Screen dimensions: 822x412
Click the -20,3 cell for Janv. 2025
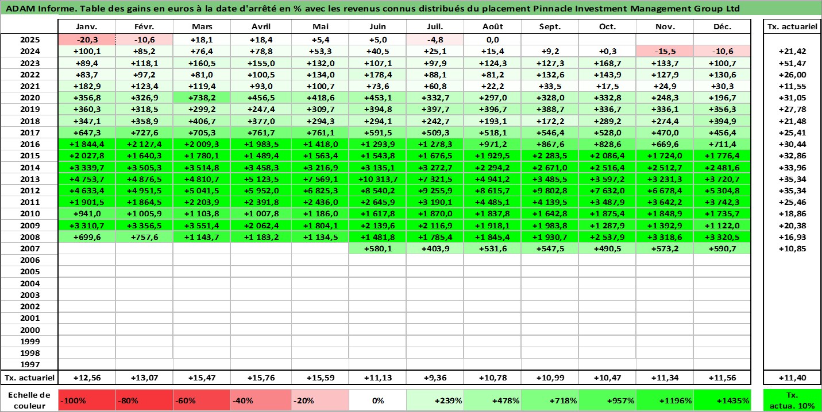pos(87,40)
